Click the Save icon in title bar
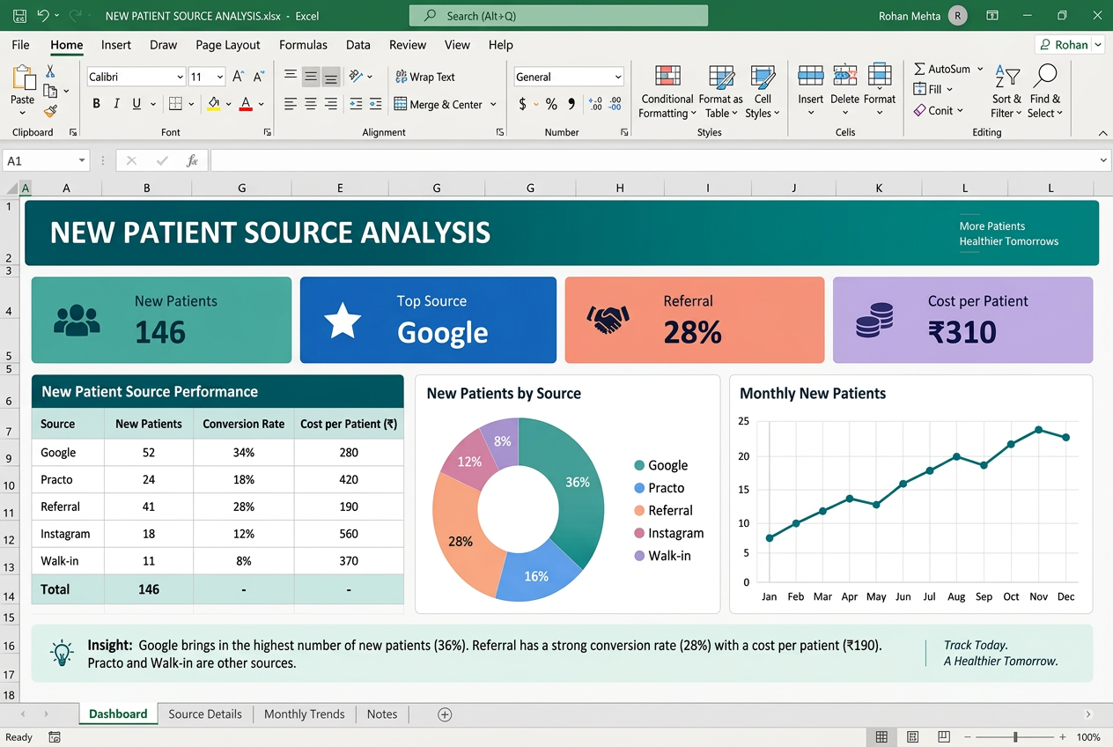 coord(19,16)
